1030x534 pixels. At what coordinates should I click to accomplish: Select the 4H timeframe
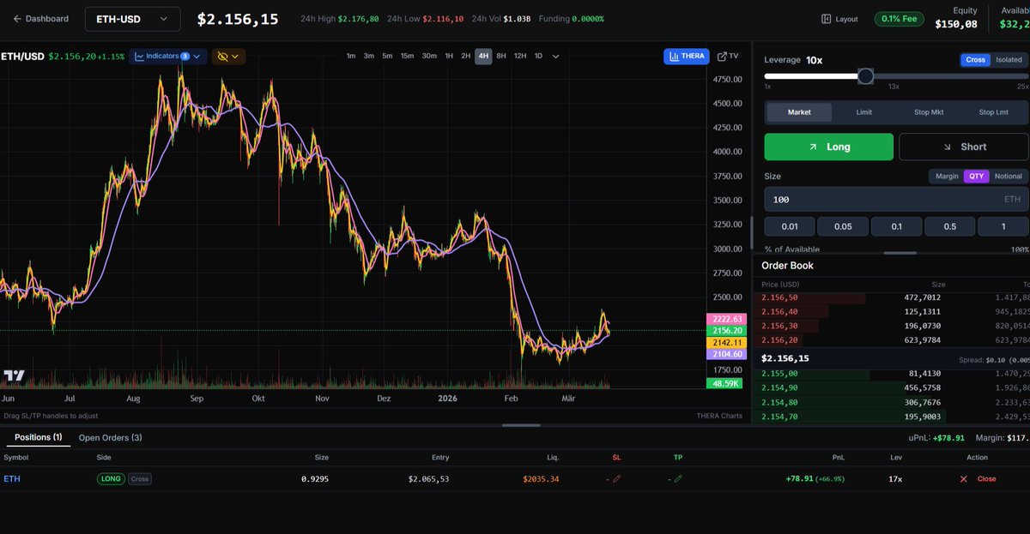pyautogui.click(x=483, y=57)
